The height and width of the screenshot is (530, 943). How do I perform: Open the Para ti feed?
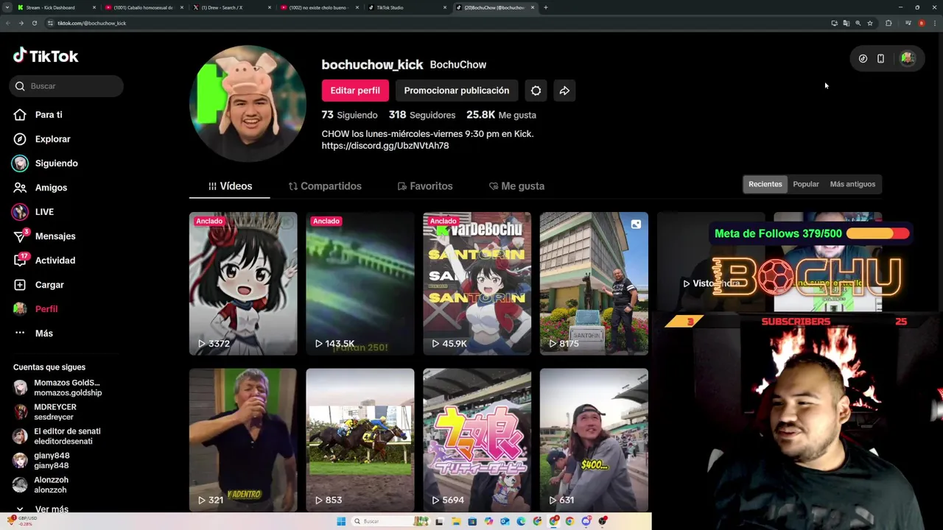[x=38, y=115]
